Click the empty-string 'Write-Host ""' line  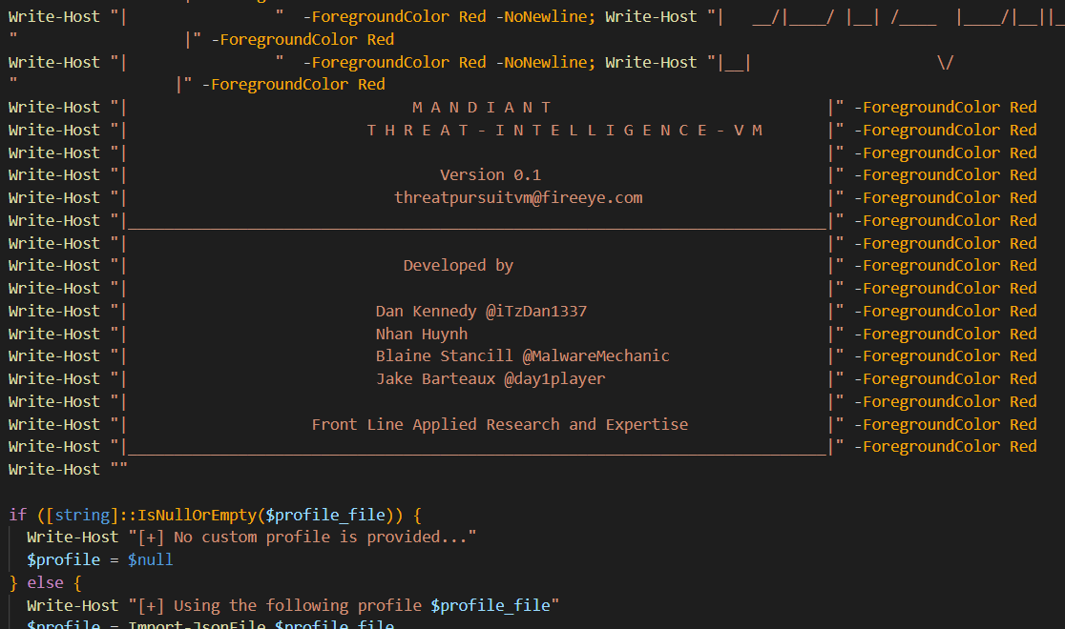(68, 470)
